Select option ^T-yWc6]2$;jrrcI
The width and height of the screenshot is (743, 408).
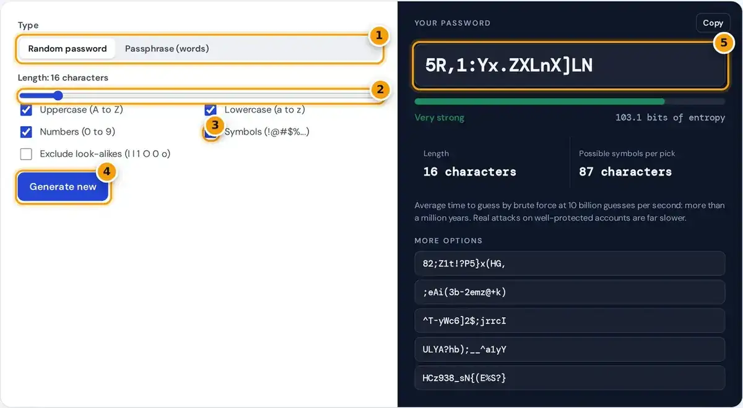(x=570, y=321)
